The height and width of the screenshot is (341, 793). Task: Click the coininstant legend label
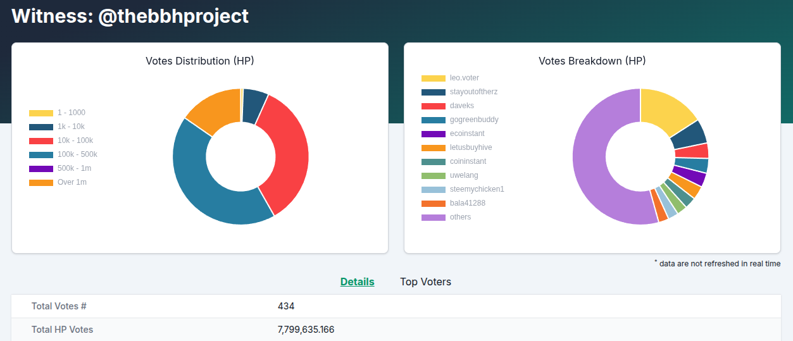(x=468, y=161)
